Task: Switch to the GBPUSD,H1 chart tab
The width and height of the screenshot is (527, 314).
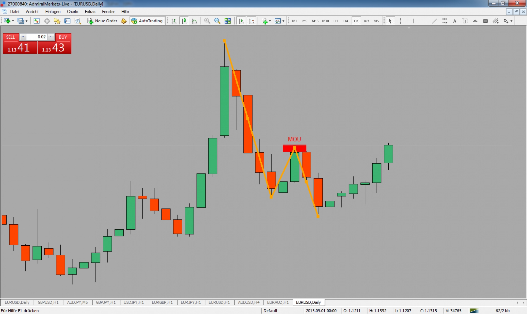Action: (48, 302)
